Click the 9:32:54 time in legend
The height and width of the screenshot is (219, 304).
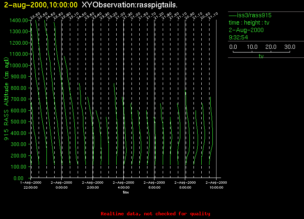pos(239,37)
